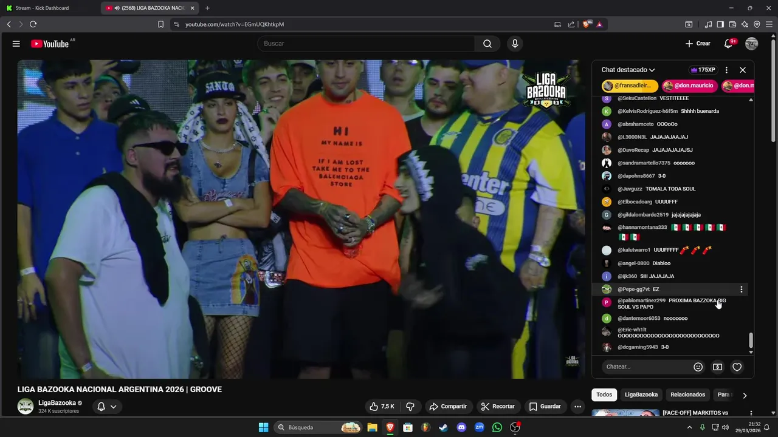Select the Relacionados filter chip
Image resolution: width=778 pixels, height=437 pixels.
(687, 395)
